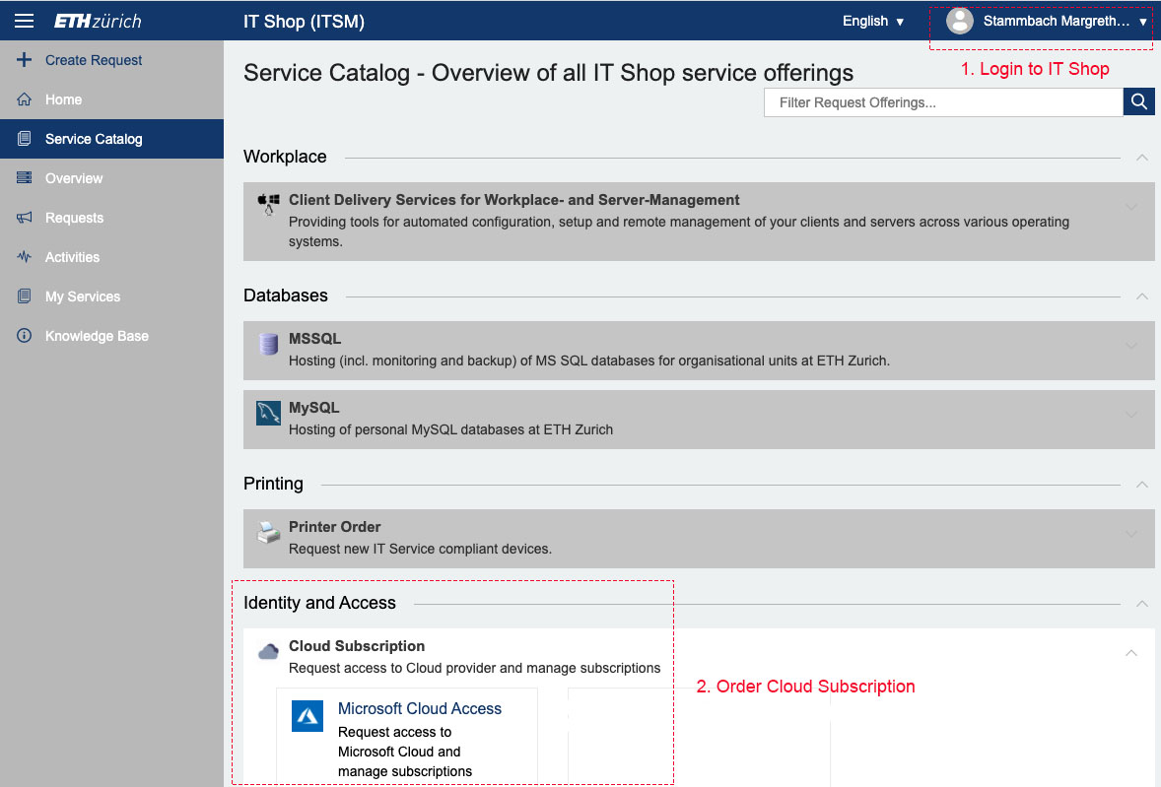Focus the Filter Request Offerings field
This screenshot has width=1161, height=787.
943,102
